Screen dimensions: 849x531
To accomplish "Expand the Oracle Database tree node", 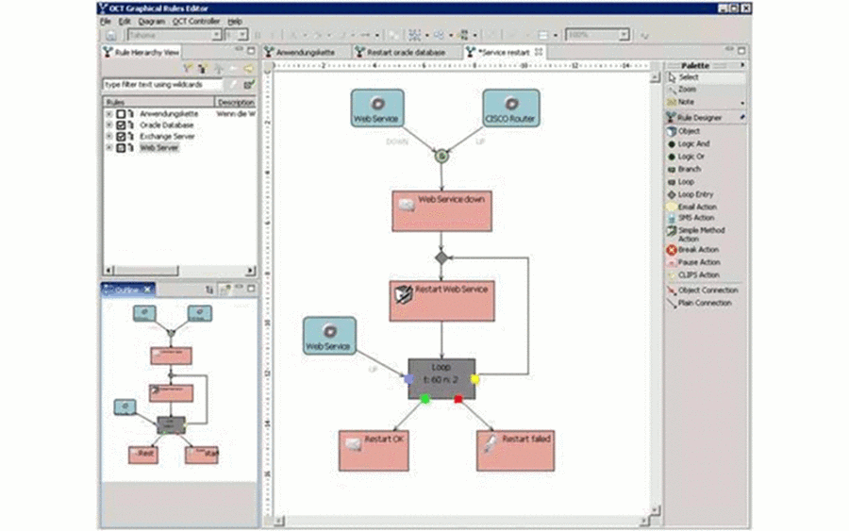I will tap(108, 125).
